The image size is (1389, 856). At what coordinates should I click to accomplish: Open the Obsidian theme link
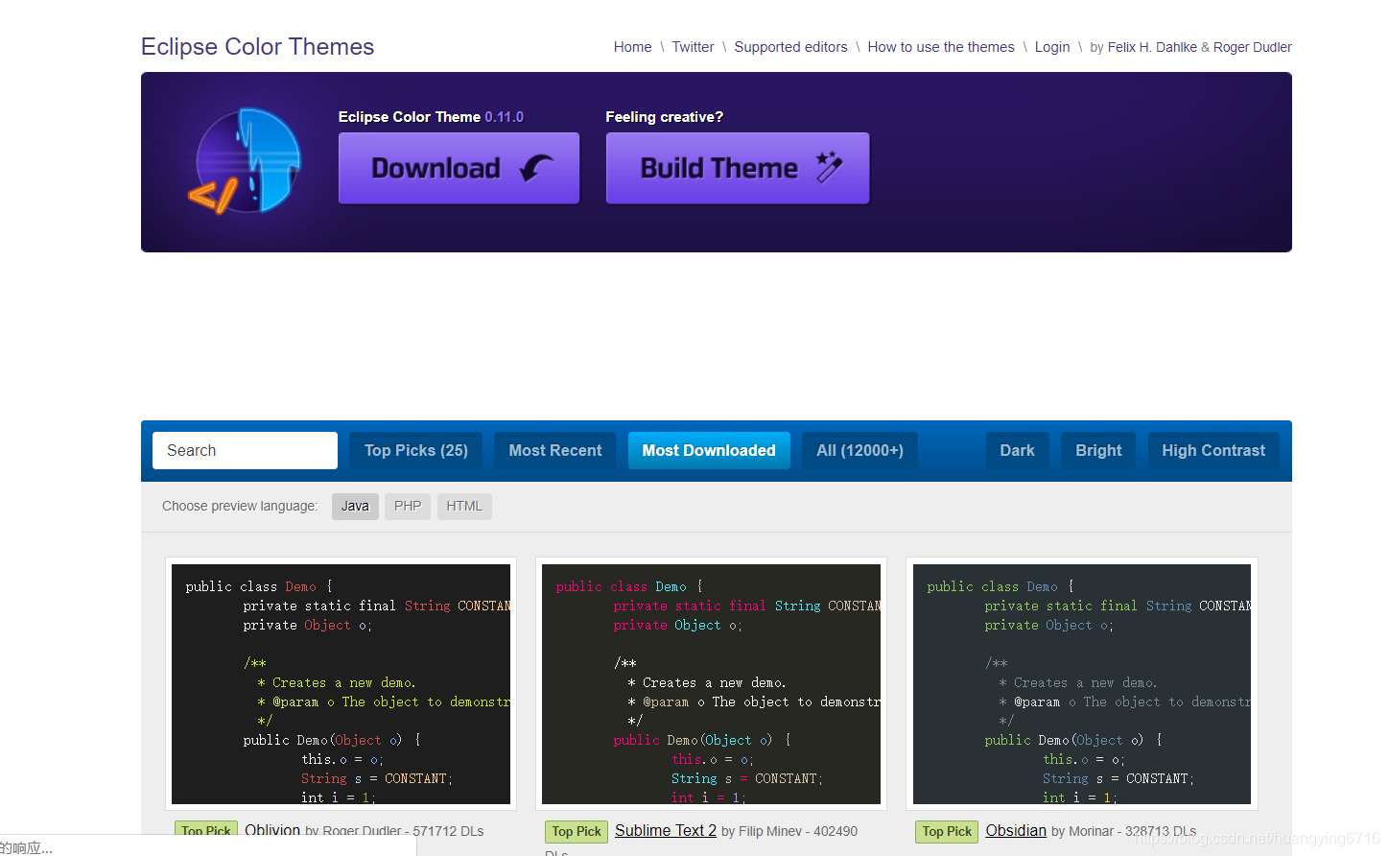click(1016, 830)
